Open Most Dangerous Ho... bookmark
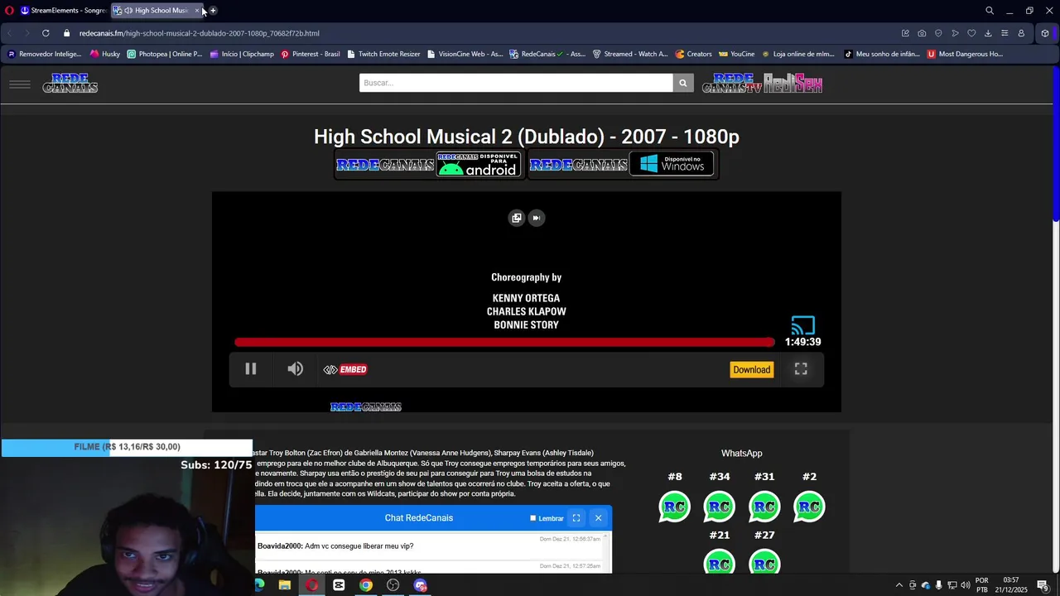The width and height of the screenshot is (1060, 596). point(965,54)
